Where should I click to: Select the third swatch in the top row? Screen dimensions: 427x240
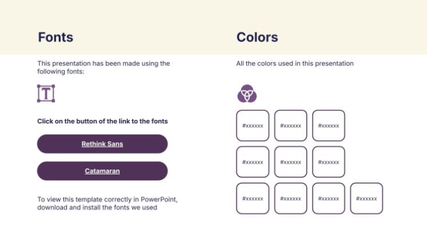pos(329,126)
